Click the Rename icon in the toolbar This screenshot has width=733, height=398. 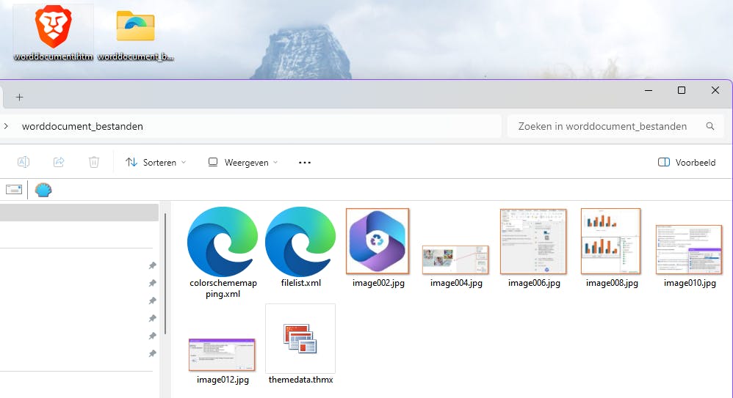coord(24,162)
